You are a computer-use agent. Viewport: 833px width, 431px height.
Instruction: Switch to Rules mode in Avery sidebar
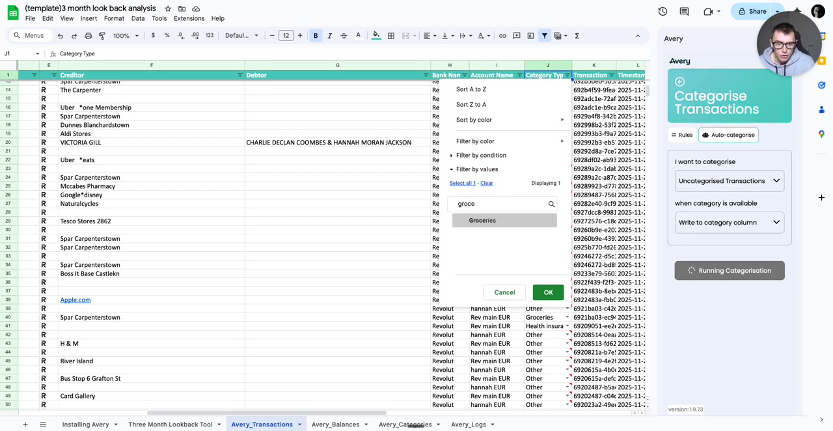pos(681,135)
